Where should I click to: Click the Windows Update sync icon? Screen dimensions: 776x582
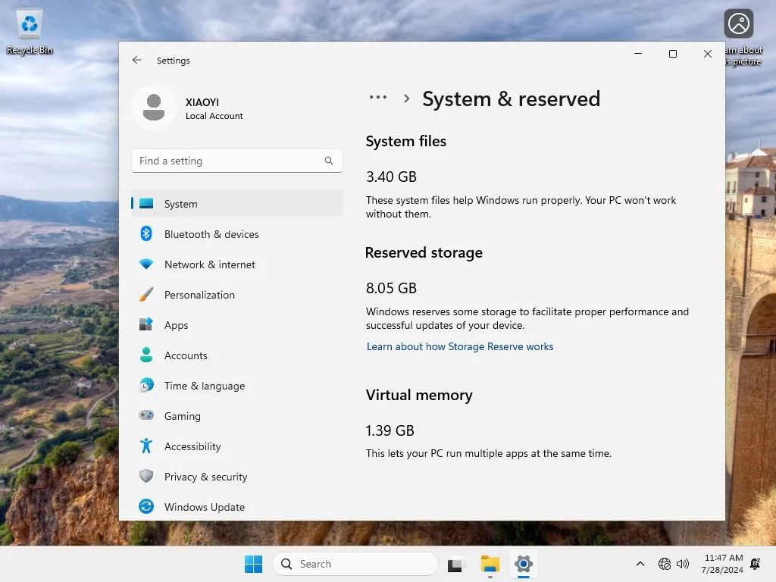click(x=146, y=506)
